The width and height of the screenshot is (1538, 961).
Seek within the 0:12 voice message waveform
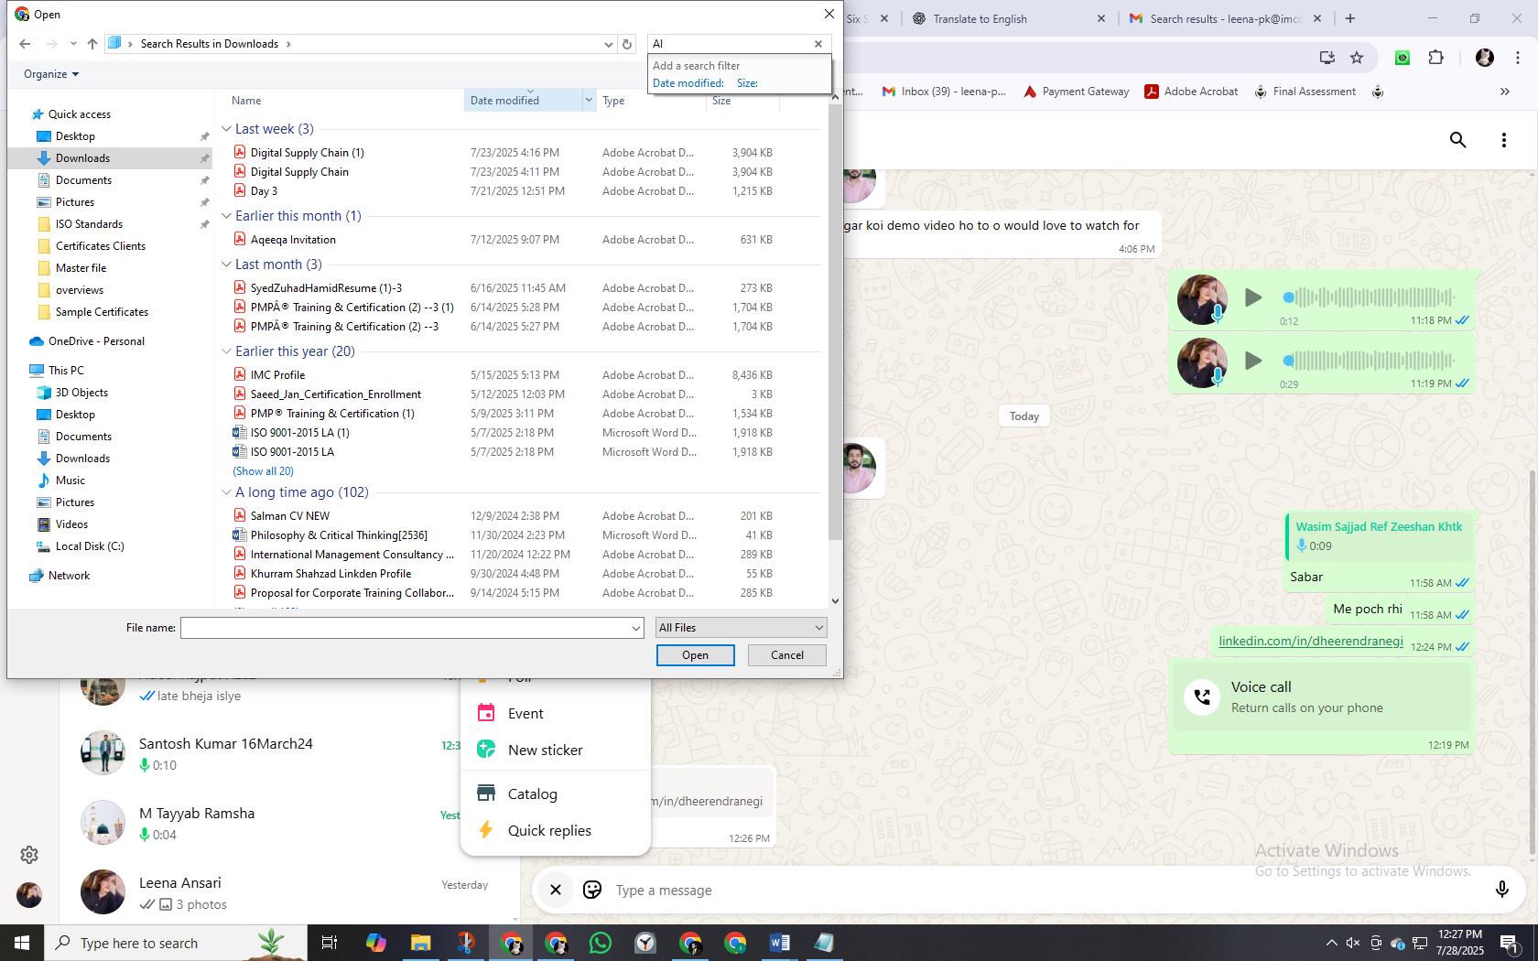1370,297
